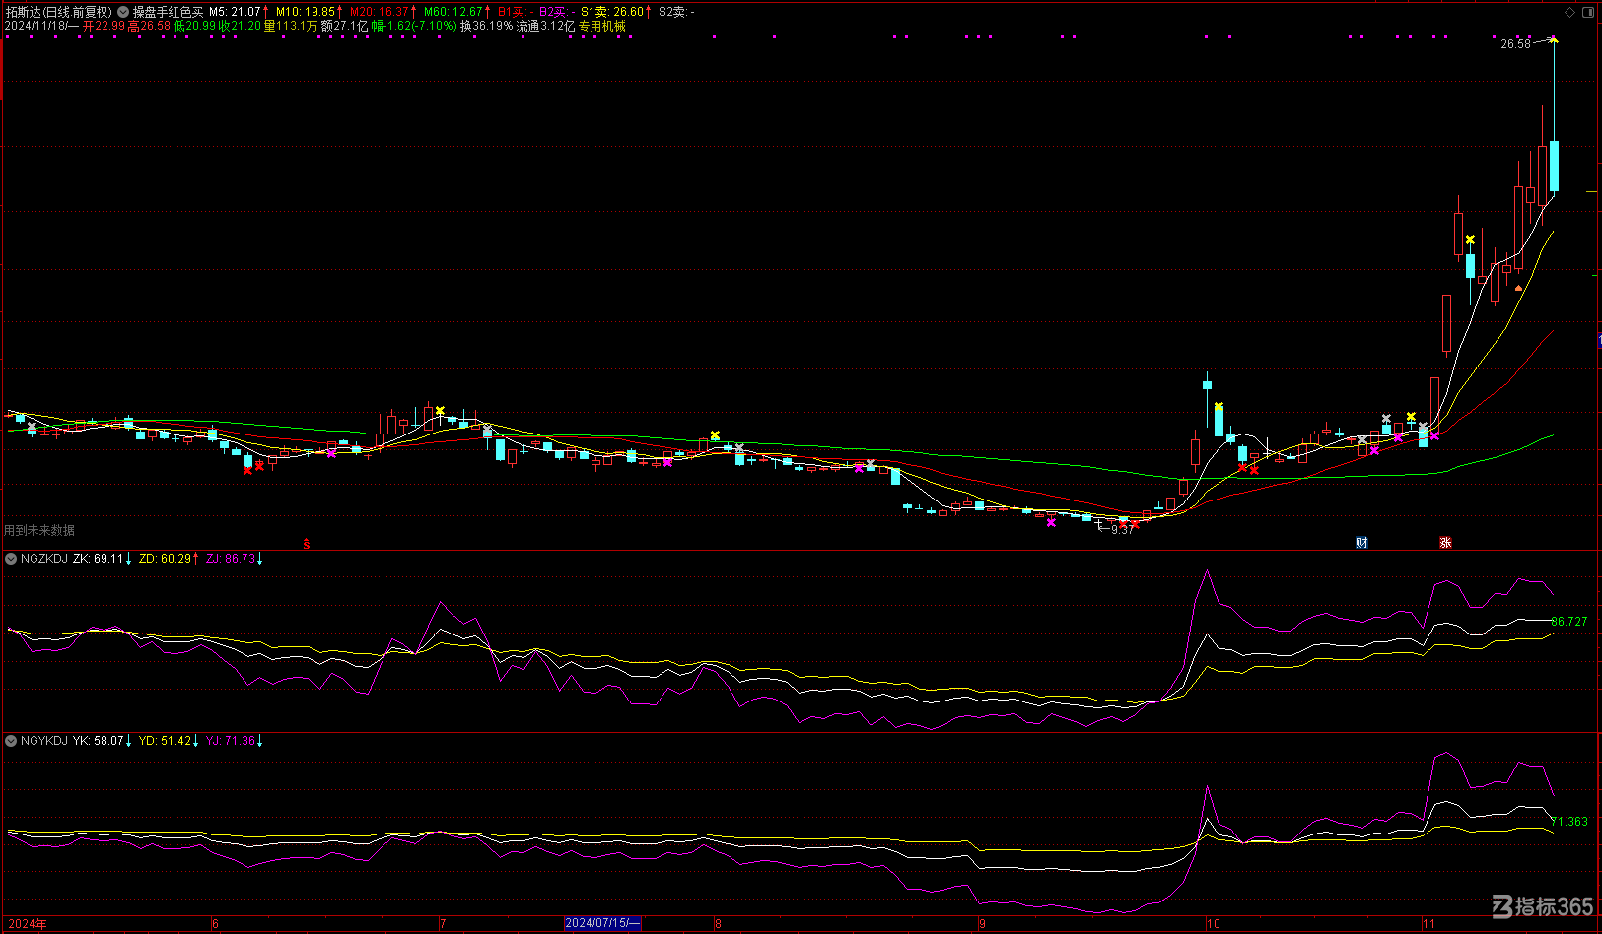Click the 71.363 value label in NGYKDJ panel

[x=1569, y=822]
